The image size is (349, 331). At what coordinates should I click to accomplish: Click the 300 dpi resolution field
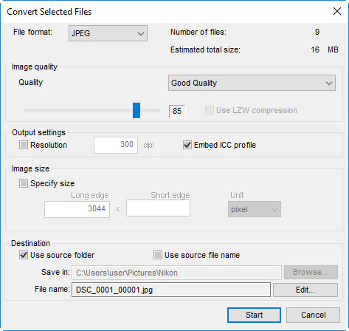pos(116,145)
